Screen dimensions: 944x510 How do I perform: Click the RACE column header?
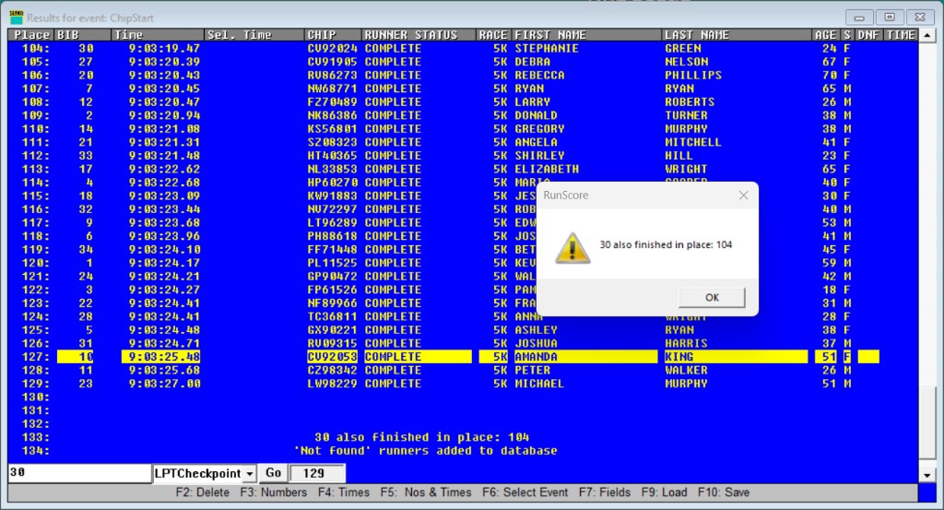click(494, 35)
